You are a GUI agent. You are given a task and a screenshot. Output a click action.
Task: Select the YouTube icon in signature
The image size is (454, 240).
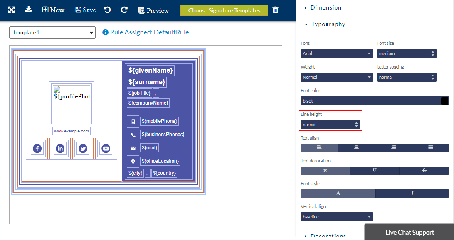tap(106, 148)
